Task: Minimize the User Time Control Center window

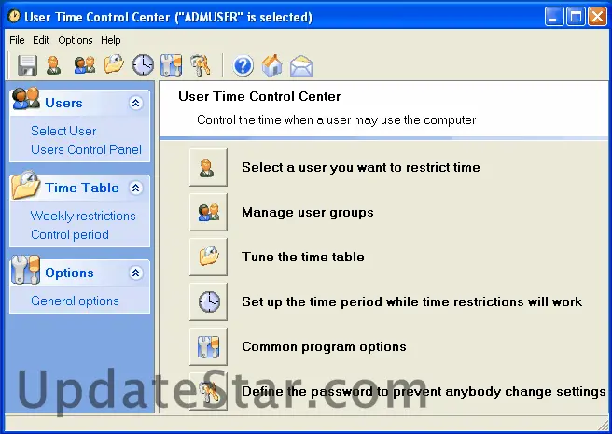Action: click(554, 17)
